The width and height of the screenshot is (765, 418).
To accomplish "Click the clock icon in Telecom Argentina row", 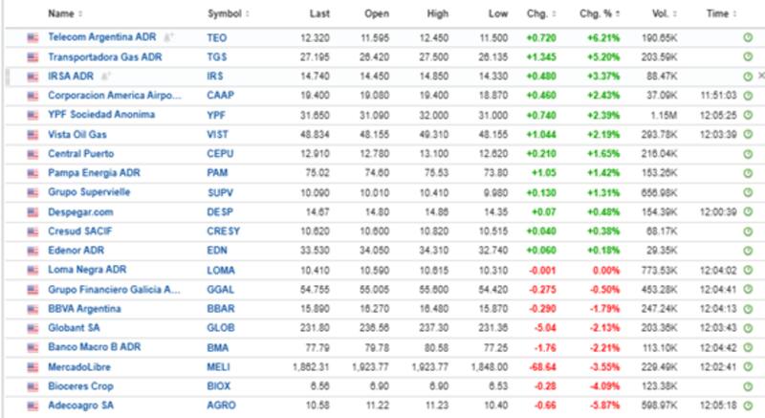I will 747,37.
